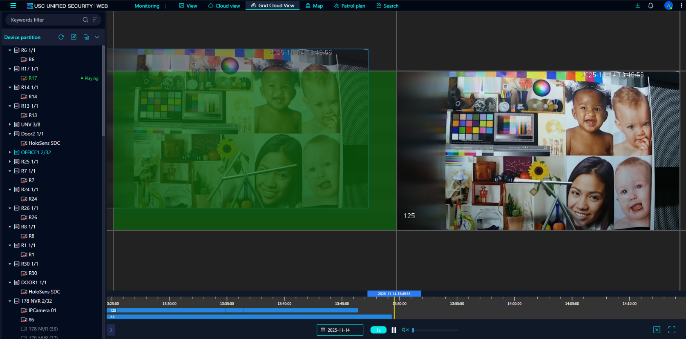This screenshot has width=686, height=339.
Task: Expand the UNV 3/8 device group
Action: (10, 124)
